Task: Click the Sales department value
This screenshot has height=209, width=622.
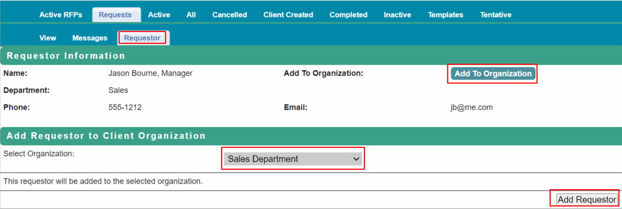Action: [x=118, y=91]
